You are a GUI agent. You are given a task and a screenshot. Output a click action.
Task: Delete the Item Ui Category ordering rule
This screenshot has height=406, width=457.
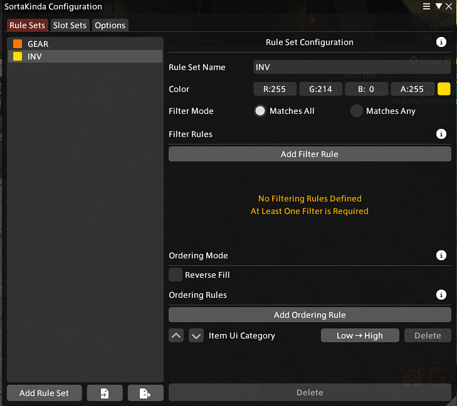coord(428,335)
